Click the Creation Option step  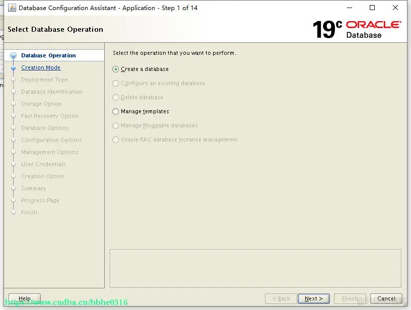[x=43, y=176]
